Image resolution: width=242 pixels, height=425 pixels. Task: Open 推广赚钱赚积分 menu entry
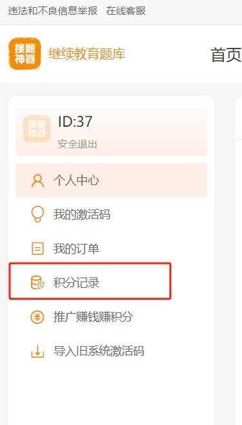112,317
